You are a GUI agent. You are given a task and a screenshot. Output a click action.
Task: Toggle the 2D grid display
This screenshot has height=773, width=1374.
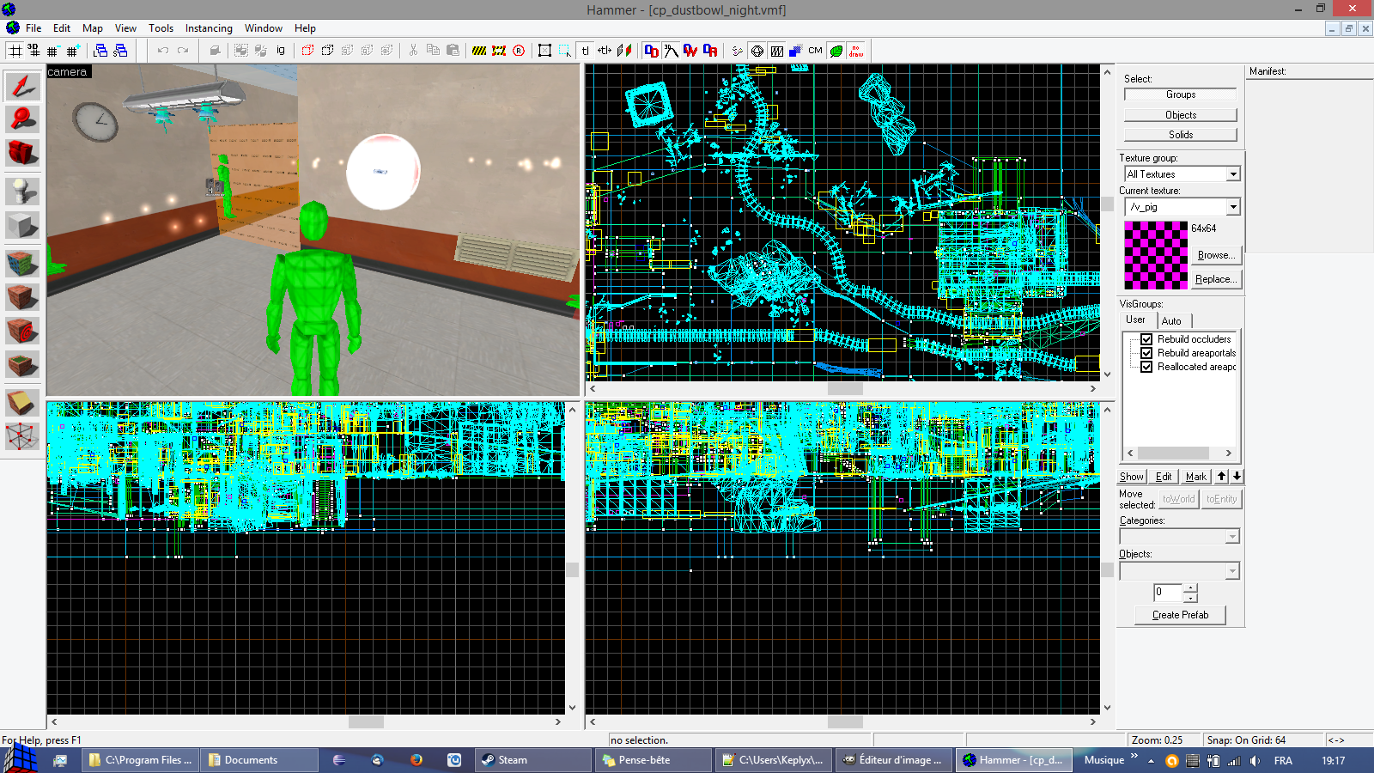coord(15,51)
